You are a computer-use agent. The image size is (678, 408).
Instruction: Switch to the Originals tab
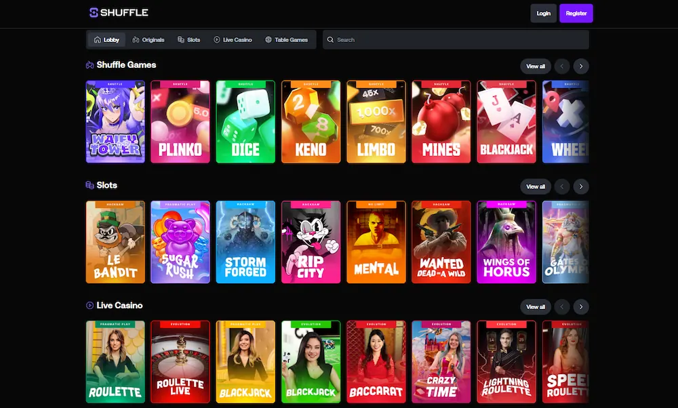148,39
